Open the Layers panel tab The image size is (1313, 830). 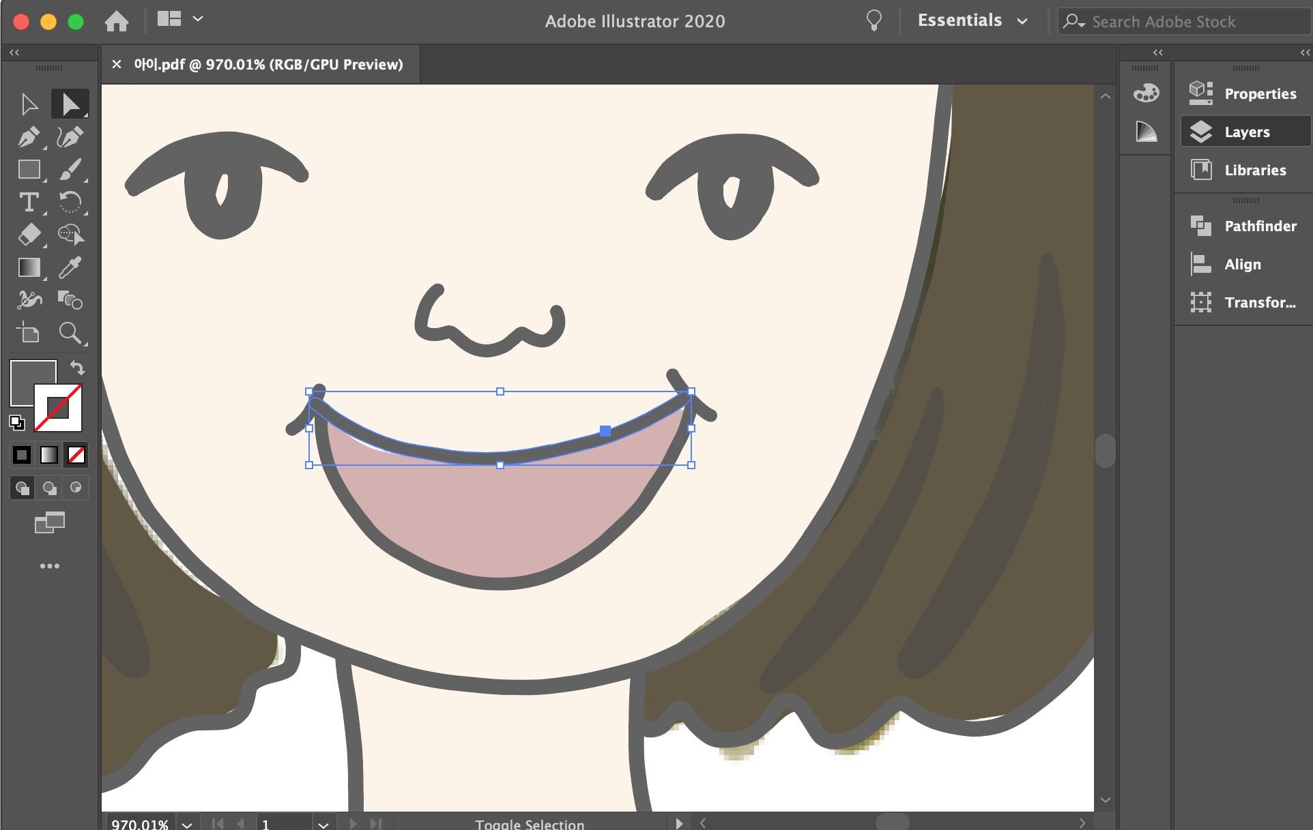coord(1245,132)
